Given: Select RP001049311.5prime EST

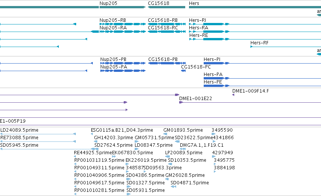Looking at the screenshot, I should coord(99,168).
